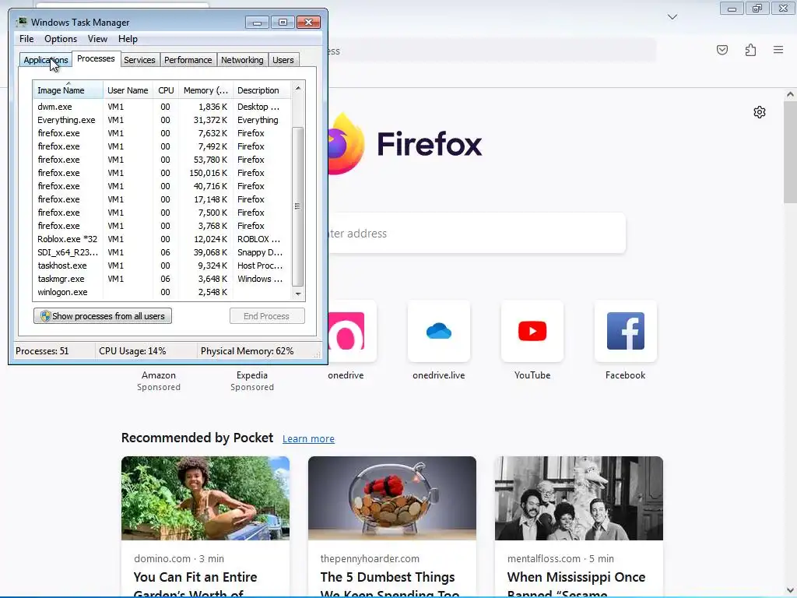Open Options menu in Task Manager
The width and height of the screenshot is (797, 598).
pos(61,39)
